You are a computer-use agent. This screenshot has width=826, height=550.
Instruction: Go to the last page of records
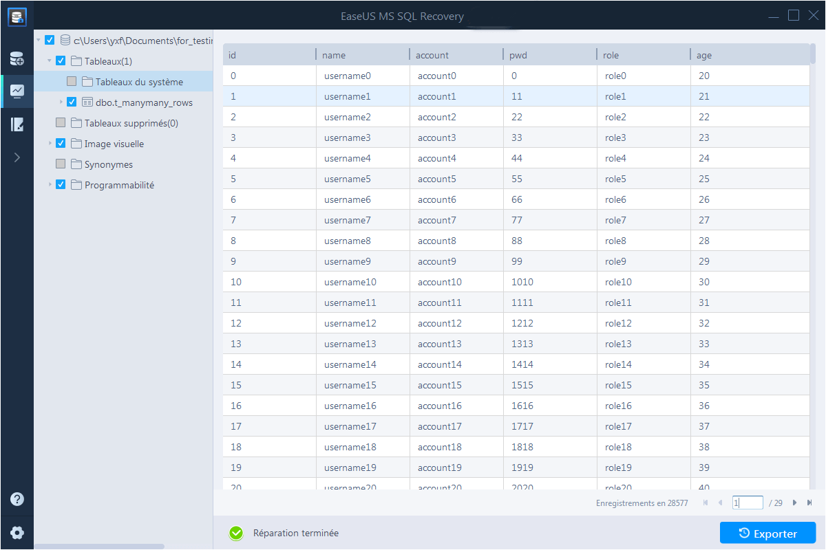coord(809,503)
